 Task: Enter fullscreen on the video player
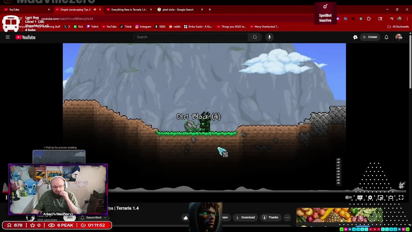click(401, 198)
